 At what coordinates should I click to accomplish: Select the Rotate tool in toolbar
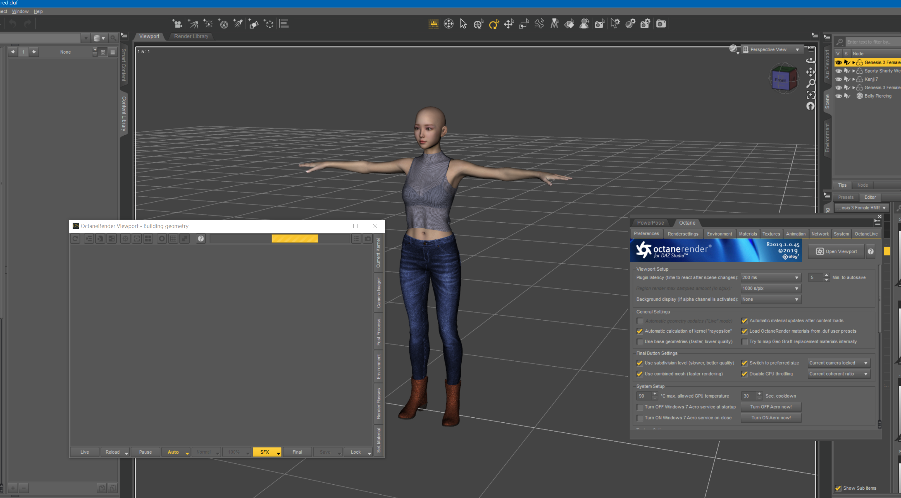494,24
